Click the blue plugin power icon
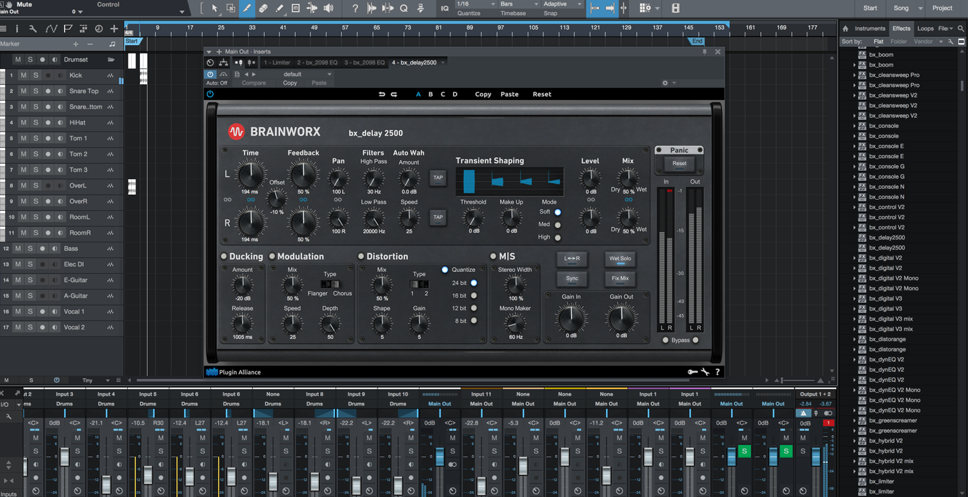Screen dimensions: 968x497 210,94
